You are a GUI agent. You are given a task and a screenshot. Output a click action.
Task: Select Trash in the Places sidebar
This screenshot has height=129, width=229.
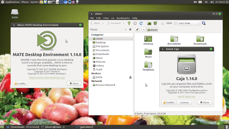111,70
